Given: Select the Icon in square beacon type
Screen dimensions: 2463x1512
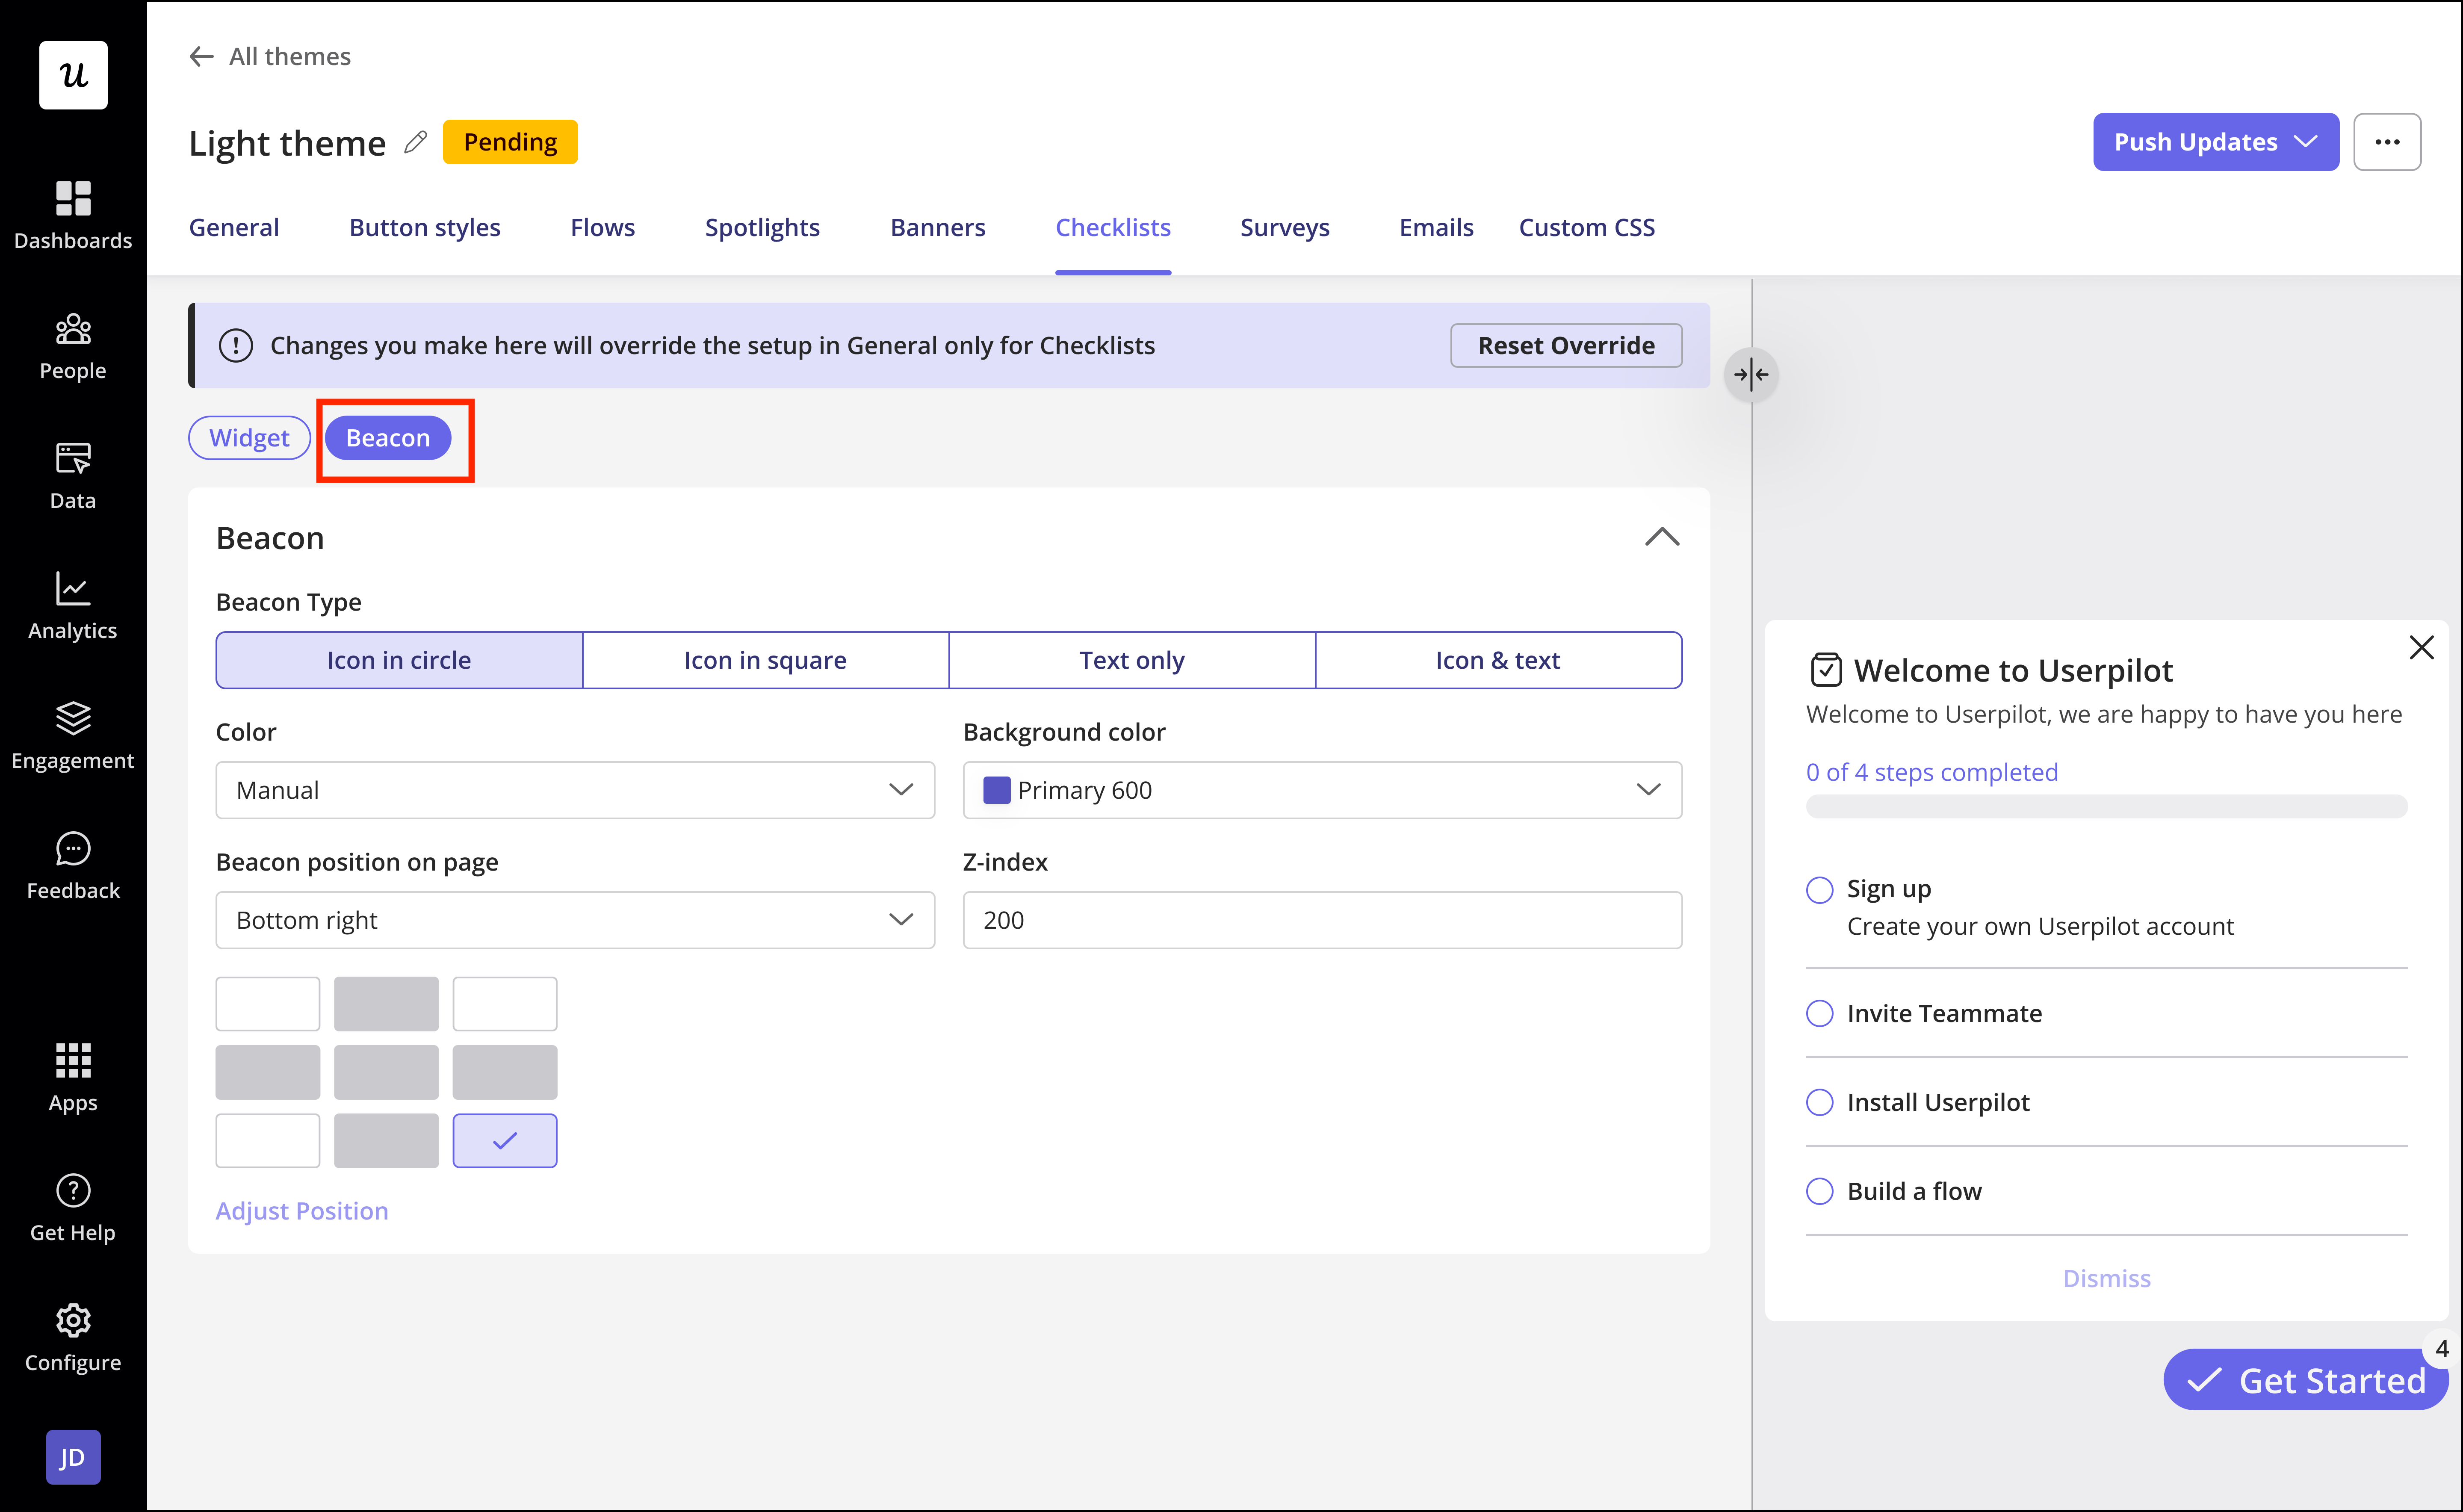Looking at the screenshot, I should coord(765,660).
